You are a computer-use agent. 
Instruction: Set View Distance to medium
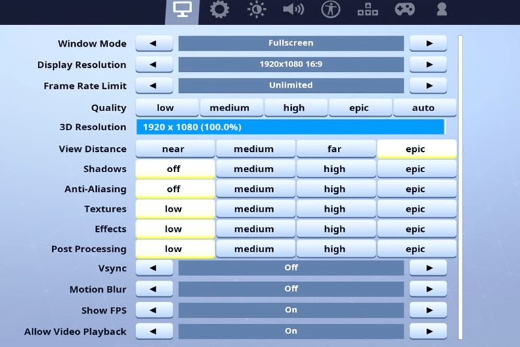[256, 148]
